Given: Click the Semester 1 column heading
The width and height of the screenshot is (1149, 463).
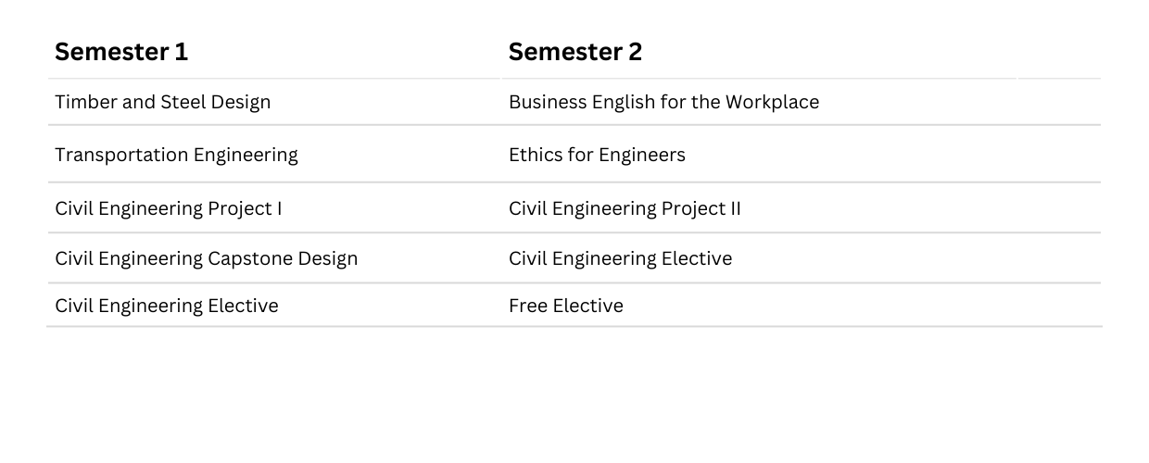Looking at the screenshot, I should pos(121,52).
